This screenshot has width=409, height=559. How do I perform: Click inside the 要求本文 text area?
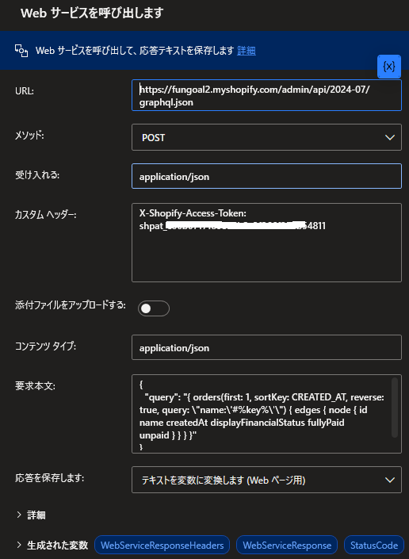[x=262, y=414]
